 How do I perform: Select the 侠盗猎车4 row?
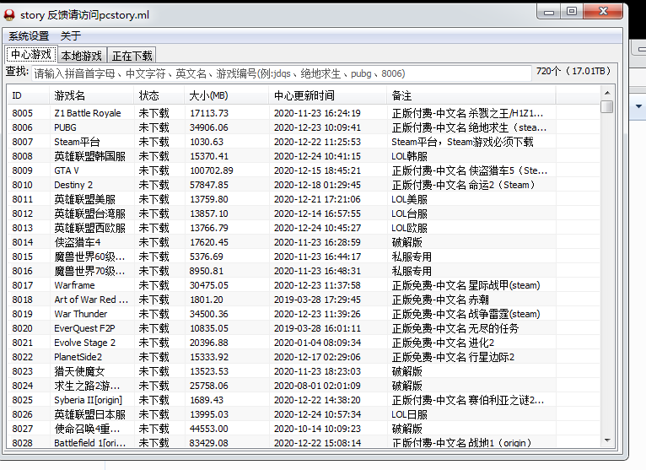click(x=304, y=242)
